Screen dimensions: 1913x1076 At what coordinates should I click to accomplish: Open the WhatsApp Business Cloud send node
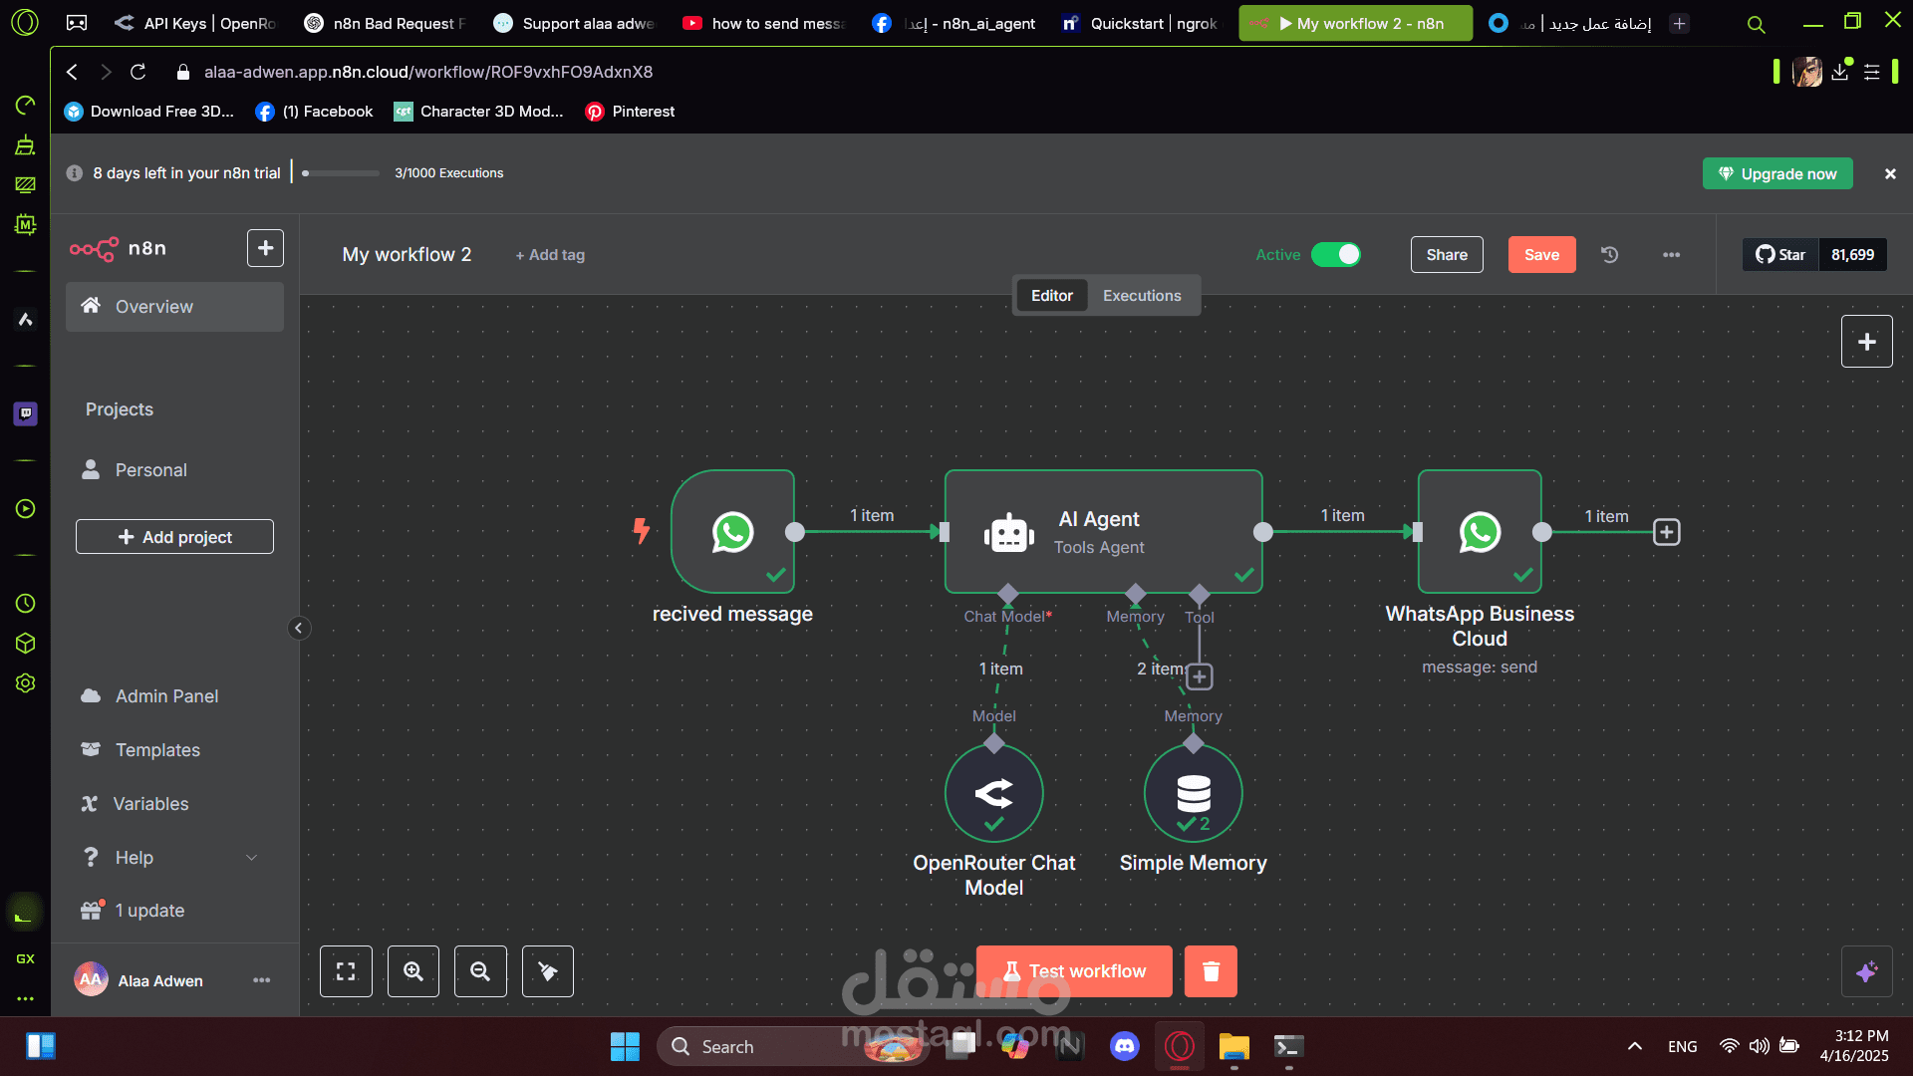[x=1480, y=532]
